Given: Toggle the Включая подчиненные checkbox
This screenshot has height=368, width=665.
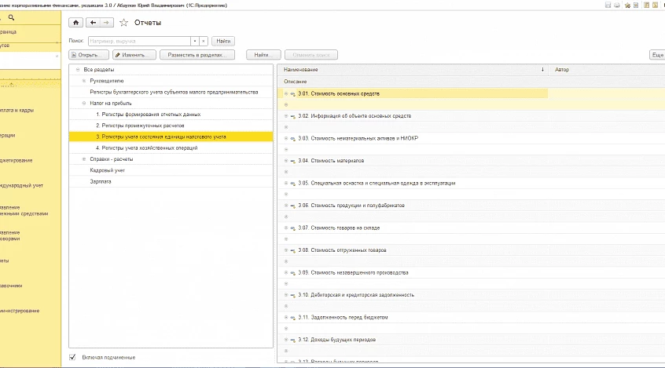Looking at the screenshot, I should [x=72, y=357].
